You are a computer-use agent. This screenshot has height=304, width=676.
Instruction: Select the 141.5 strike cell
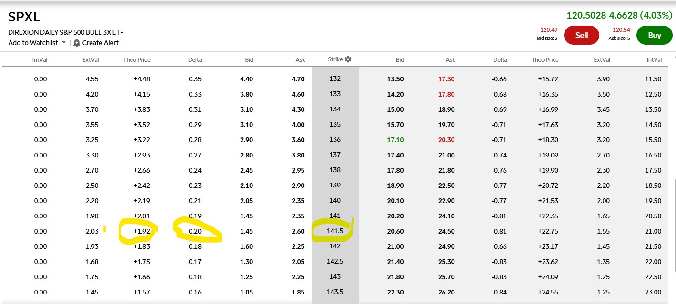[x=335, y=231]
